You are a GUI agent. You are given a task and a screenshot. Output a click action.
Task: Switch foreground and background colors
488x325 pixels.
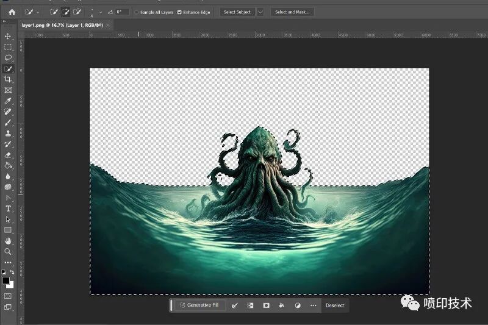12,272
